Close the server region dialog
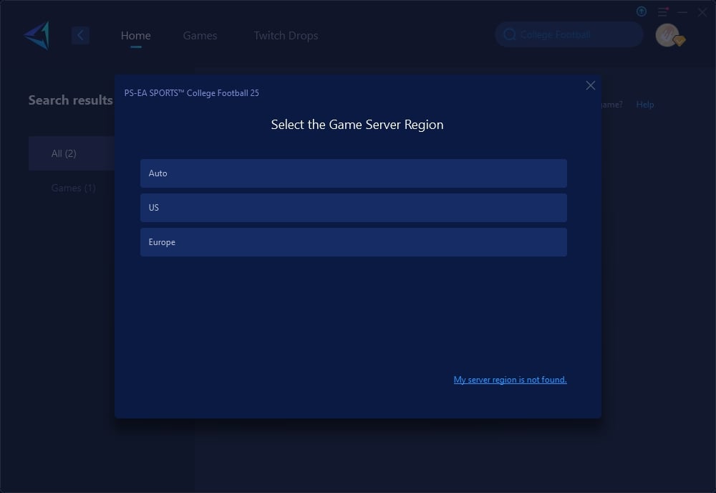The width and height of the screenshot is (716, 493). click(591, 85)
